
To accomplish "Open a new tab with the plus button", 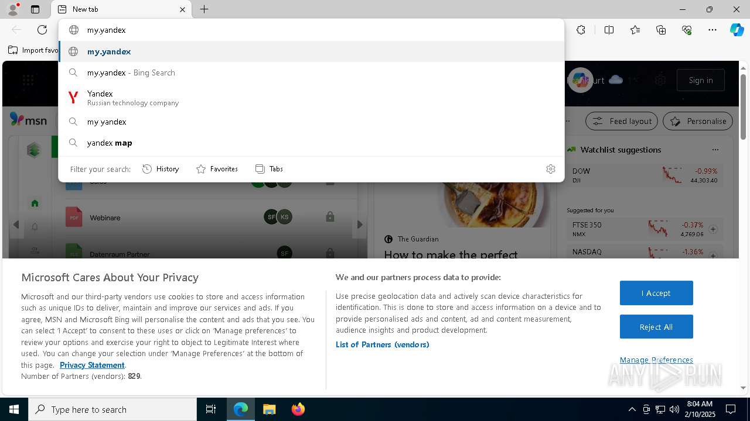I will pos(204,9).
